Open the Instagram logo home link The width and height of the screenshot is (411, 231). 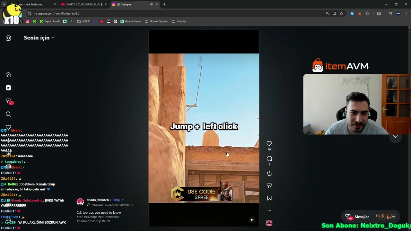point(8,38)
